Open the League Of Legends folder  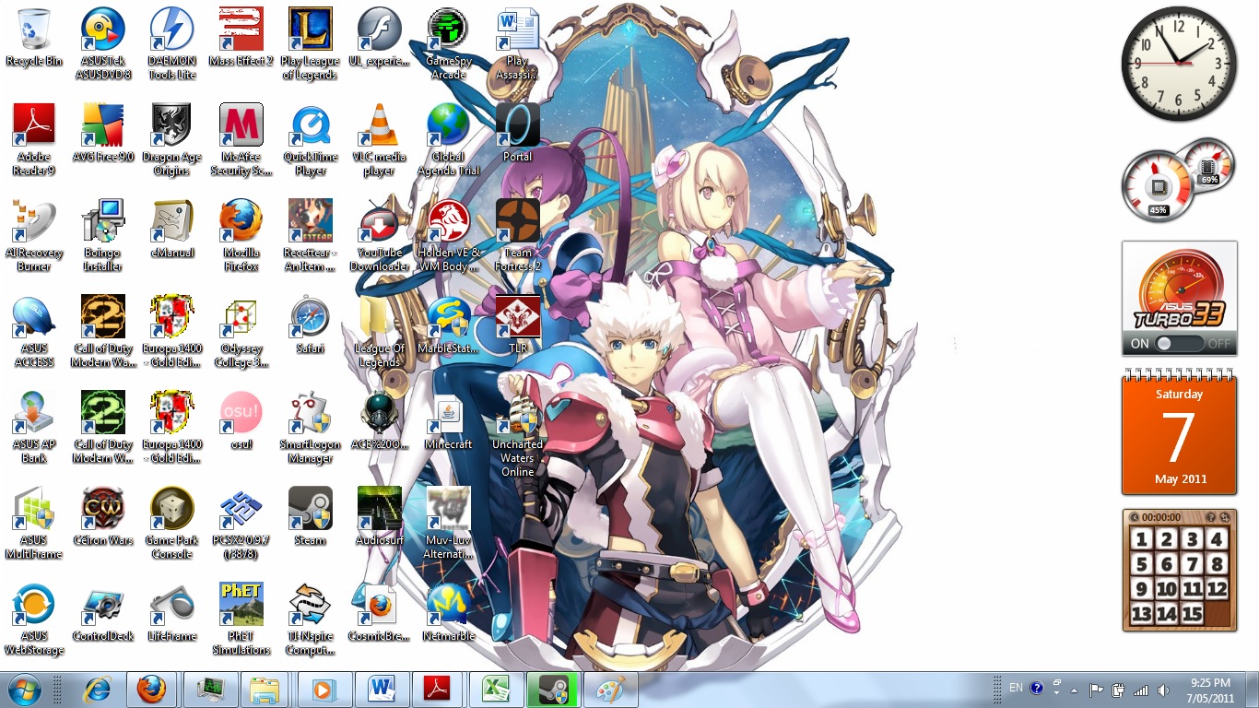pyautogui.click(x=379, y=331)
